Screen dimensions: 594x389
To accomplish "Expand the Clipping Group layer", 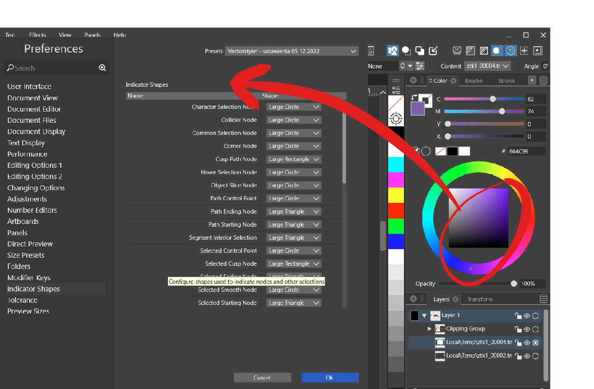I will [x=430, y=329].
